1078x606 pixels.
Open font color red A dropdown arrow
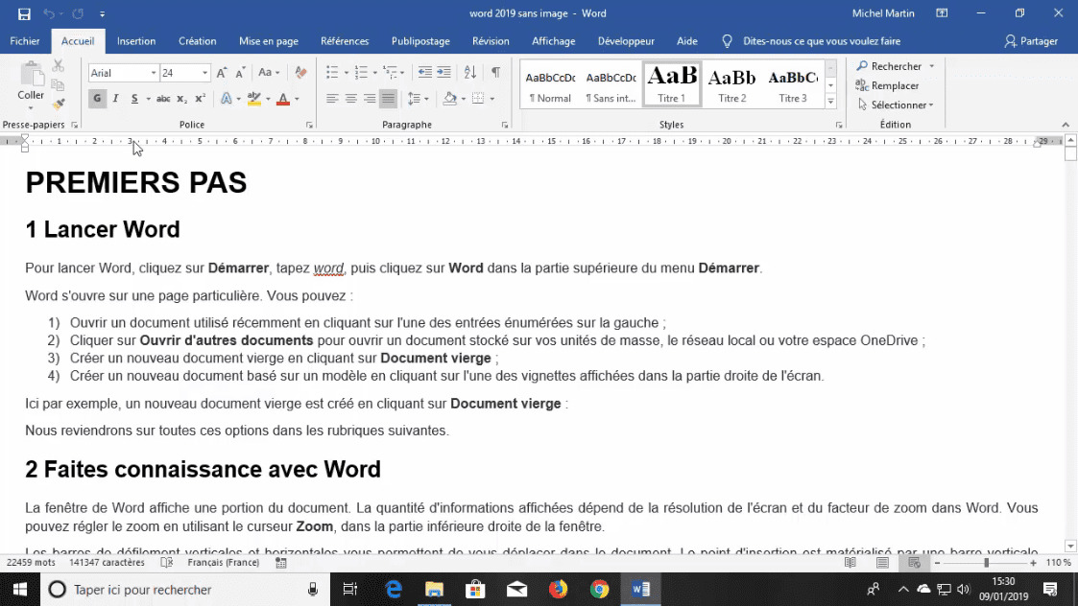(x=297, y=99)
